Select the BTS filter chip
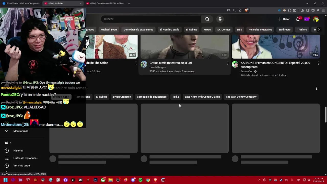 point(239,30)
